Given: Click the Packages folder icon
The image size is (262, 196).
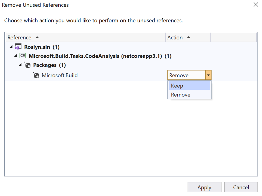Looking at the screenshot, I should [x=27, y=65].
